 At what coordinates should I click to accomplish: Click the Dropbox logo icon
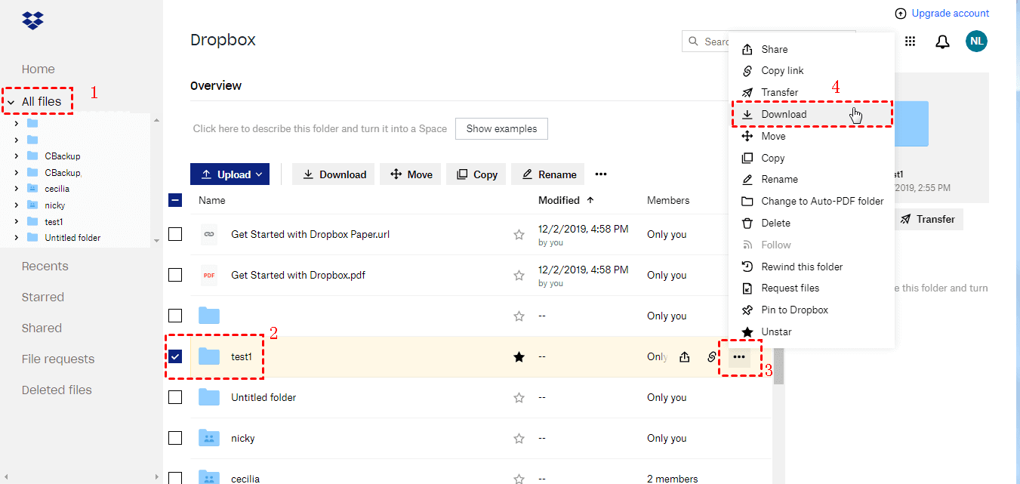coord(32,20)
